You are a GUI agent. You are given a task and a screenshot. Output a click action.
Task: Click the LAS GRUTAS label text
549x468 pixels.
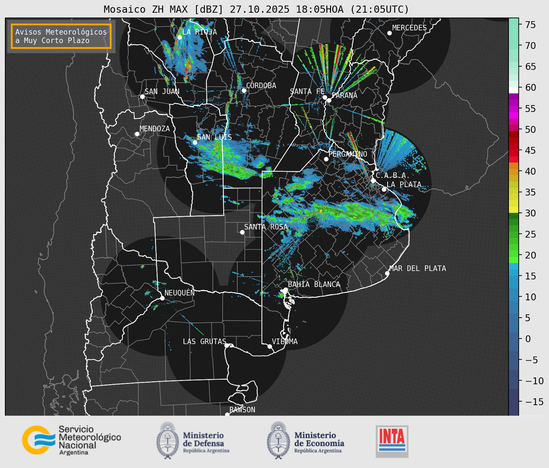204,341
